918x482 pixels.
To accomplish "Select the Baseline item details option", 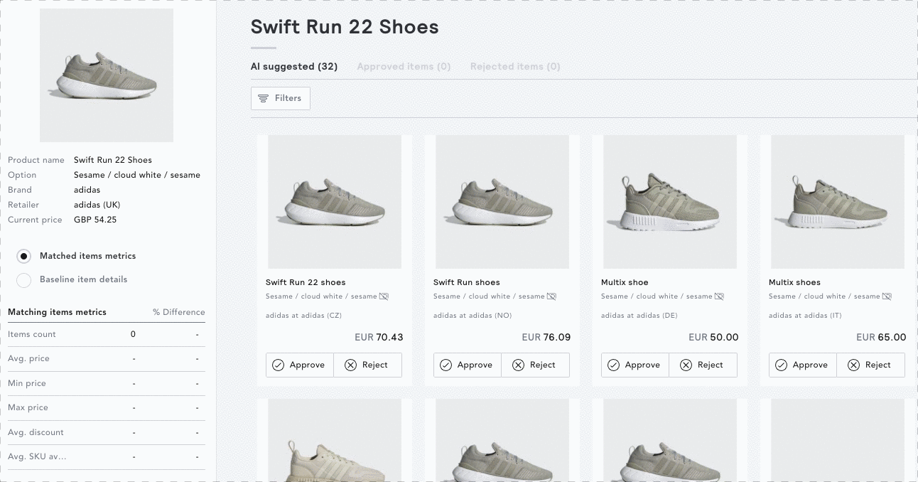I will 24,280.
